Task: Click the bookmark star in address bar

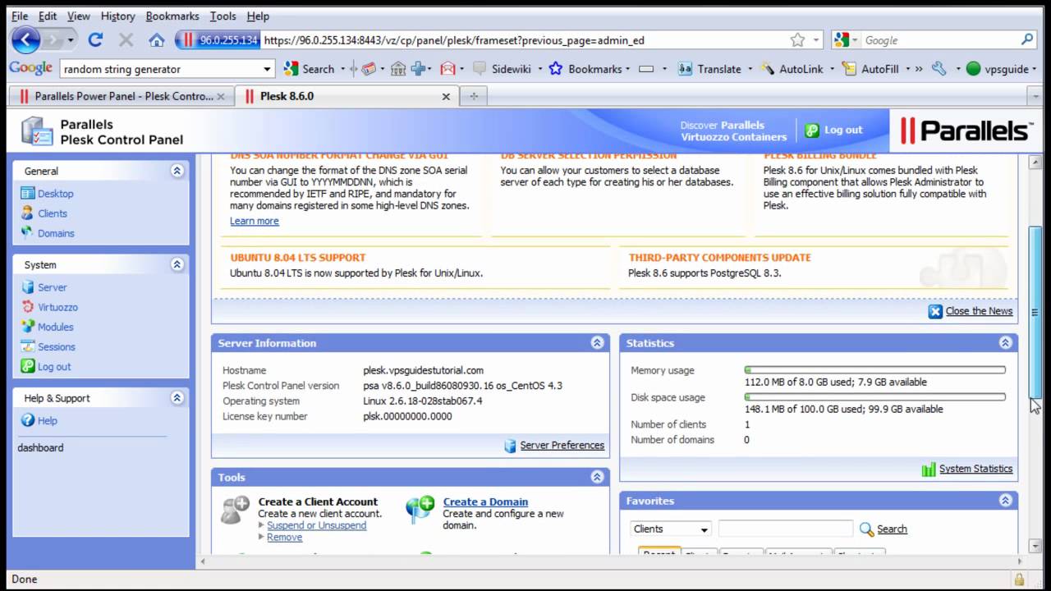Action: tap(797, 39)
